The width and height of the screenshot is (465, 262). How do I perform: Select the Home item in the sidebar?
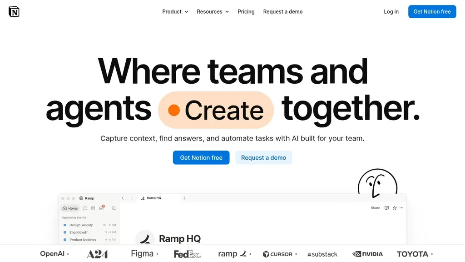(x=70, y=208)
